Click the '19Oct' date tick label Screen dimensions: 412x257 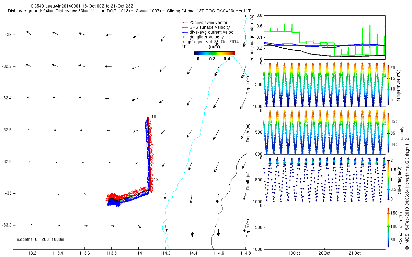294,253
